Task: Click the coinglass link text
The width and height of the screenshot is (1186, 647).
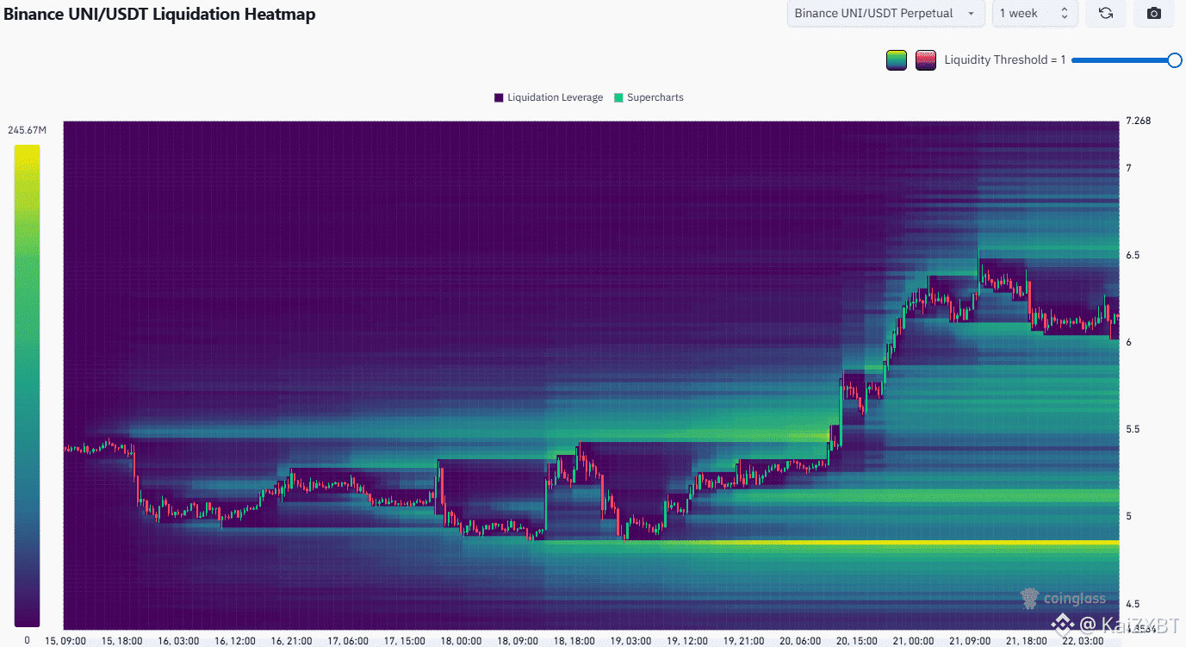Action: click(x=1073, y=598)
